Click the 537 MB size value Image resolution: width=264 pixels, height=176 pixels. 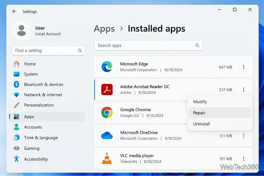(x=226, y=90)
